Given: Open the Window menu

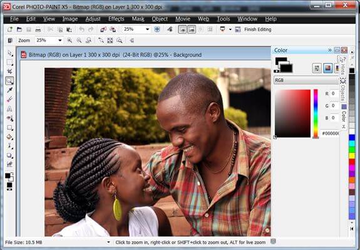Looking at the screenshot, I should [247, 19].
